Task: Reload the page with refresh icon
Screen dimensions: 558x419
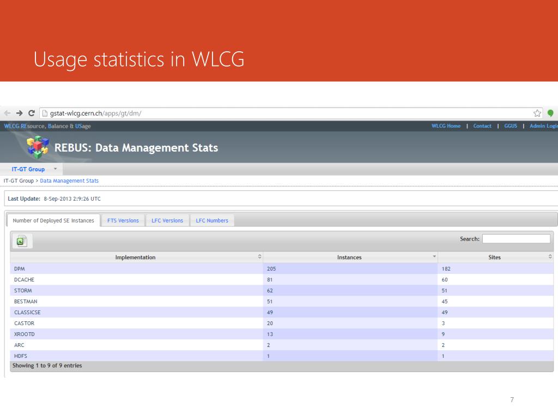Action: click(31, 113)
